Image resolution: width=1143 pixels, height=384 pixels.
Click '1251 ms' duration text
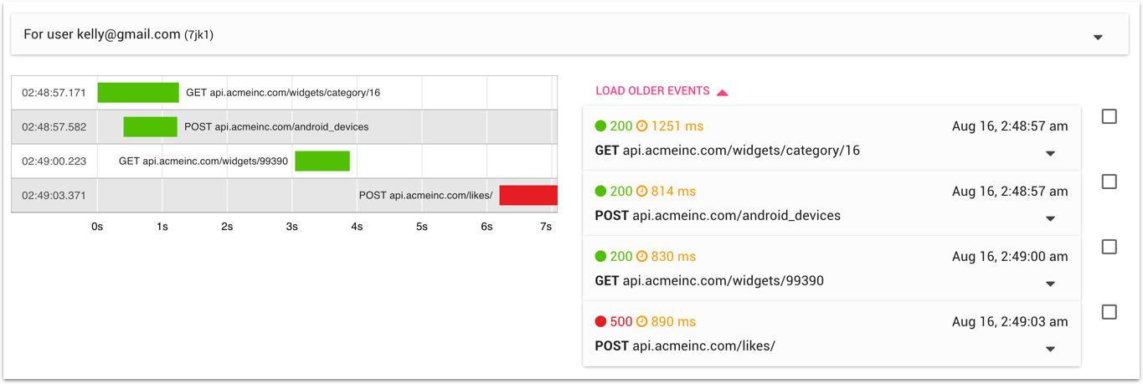pos(677,126)
